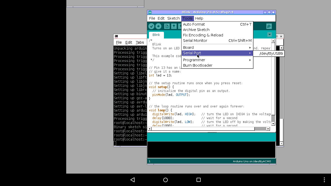The height and width of the screenshot is (186, 331).
Task: Open the File menu in Arduino
Action: (152, 18)
